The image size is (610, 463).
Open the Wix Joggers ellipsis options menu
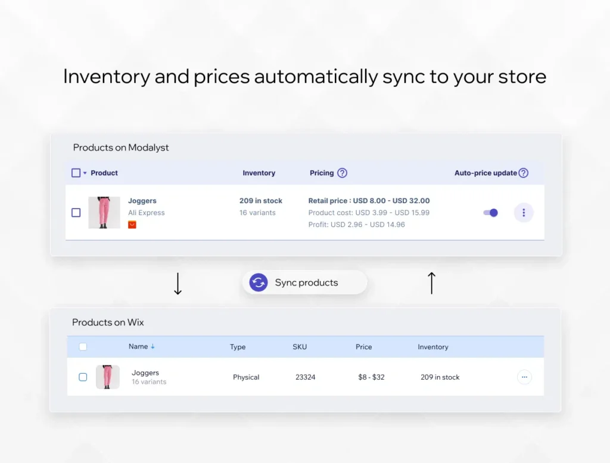click(524, 377)
